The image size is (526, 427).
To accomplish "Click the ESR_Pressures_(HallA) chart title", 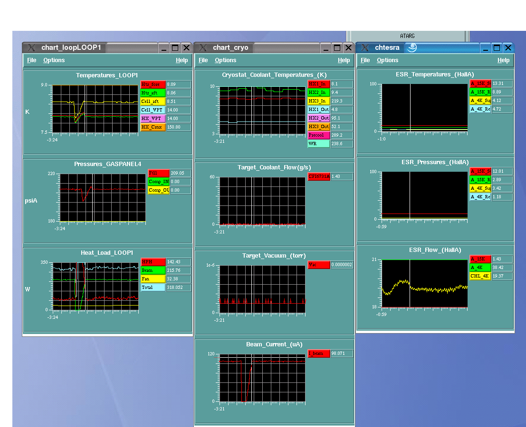I will point(435,162).
